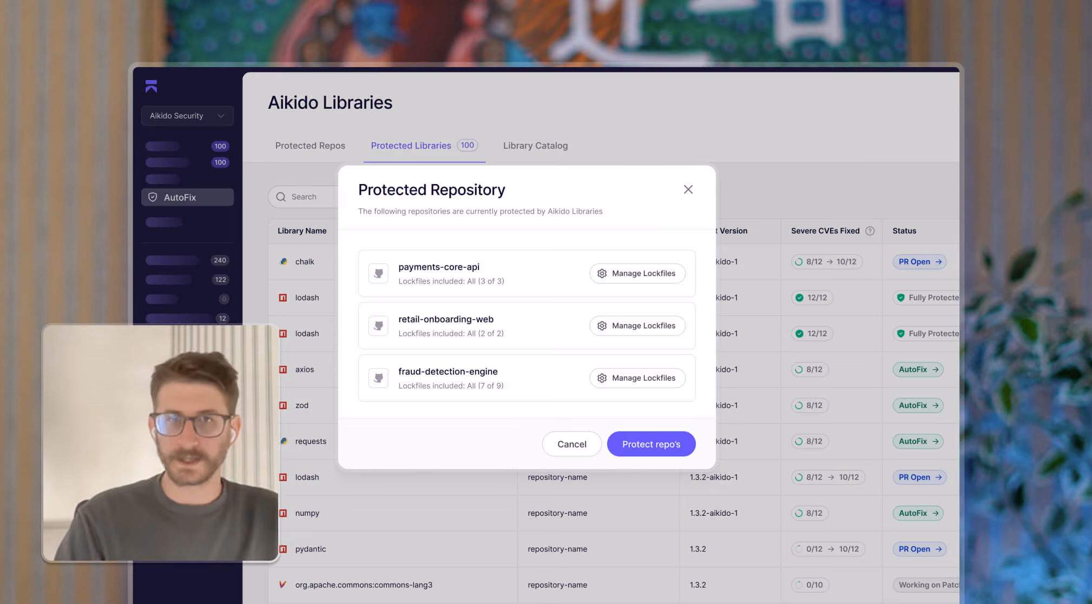1092x604 pixels.
Task: Go to the Library Catalog tab
Action: [x=535, y=146]
